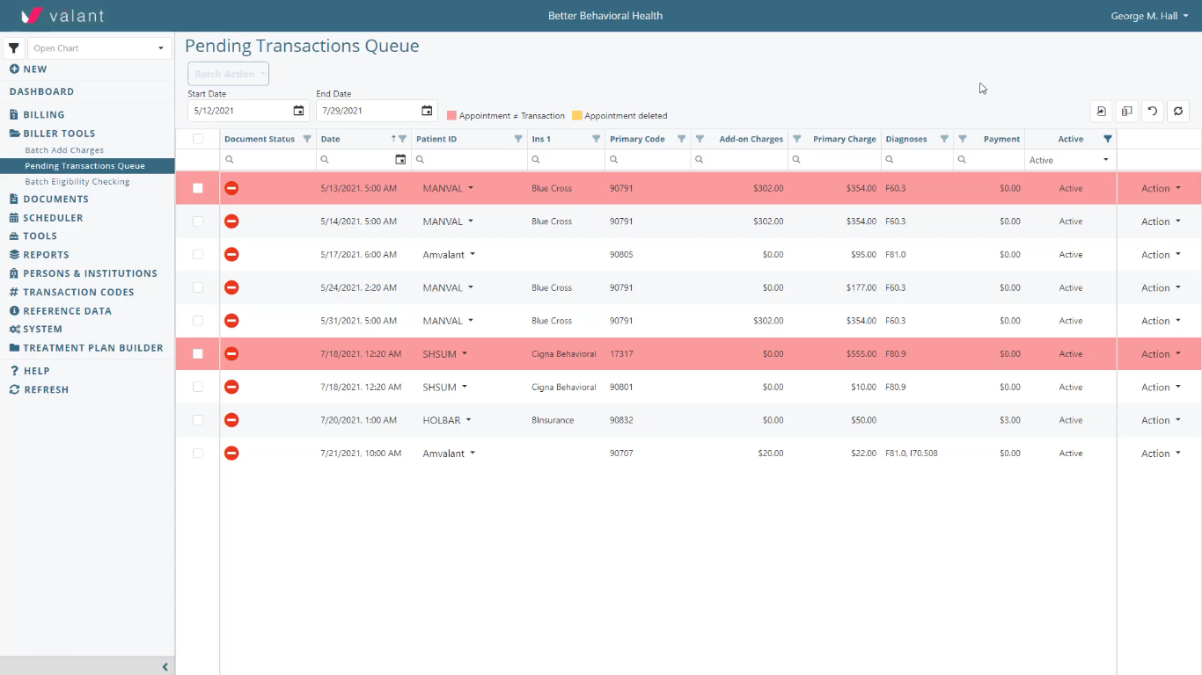Select the 5/24/2021 row checkbox

pos(197,287)
